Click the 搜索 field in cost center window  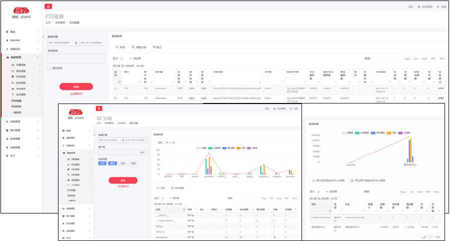click(x=383, y=191)
